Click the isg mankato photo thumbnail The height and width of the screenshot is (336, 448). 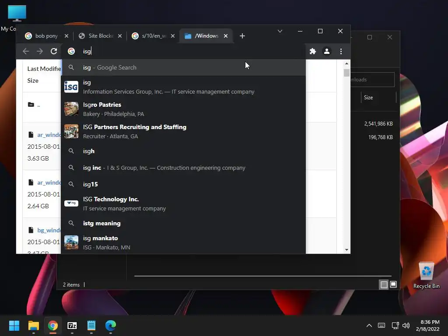pos(71,242)
